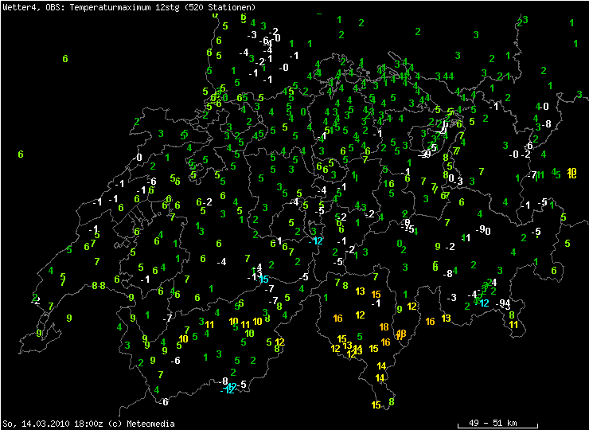This screenshot has height=430, width=589.
Task: Select the lowest white -6 on southwest border
Action: click(163, 401)
